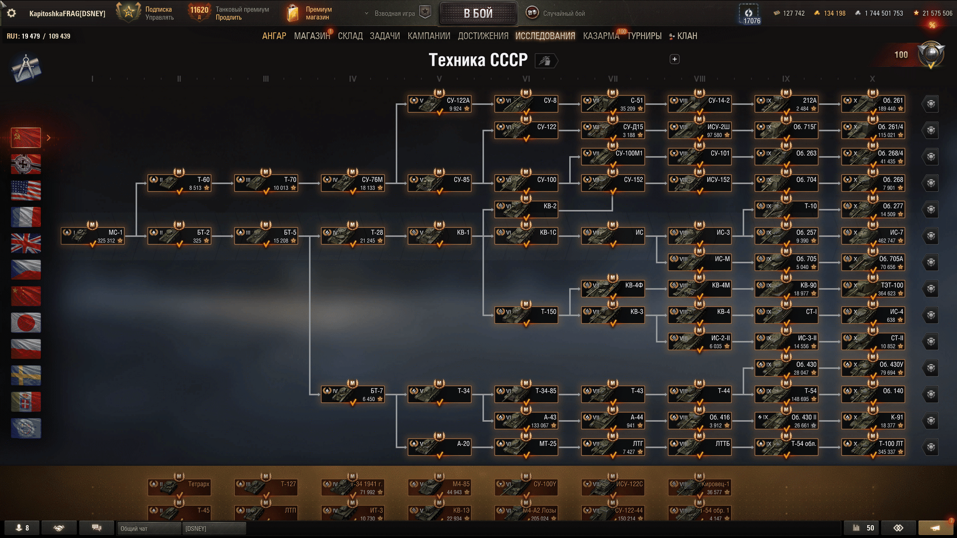Choose the France nation flag
Screen dimensions: 957x538
(26, 217)
